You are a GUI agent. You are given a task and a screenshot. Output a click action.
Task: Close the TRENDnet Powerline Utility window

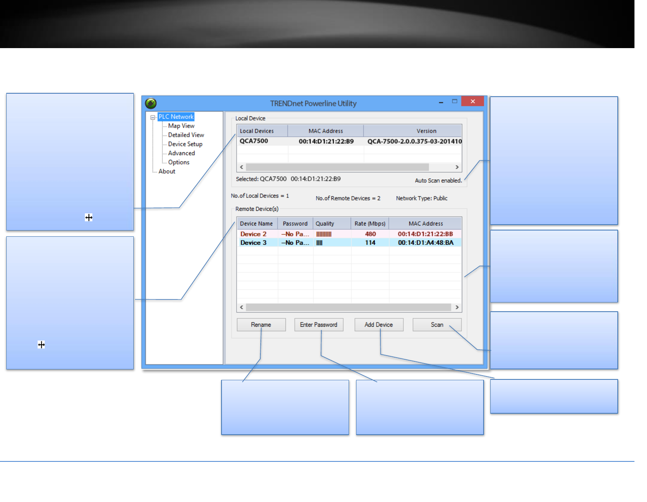473,101
